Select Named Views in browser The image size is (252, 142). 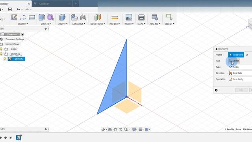pos(12,44)
